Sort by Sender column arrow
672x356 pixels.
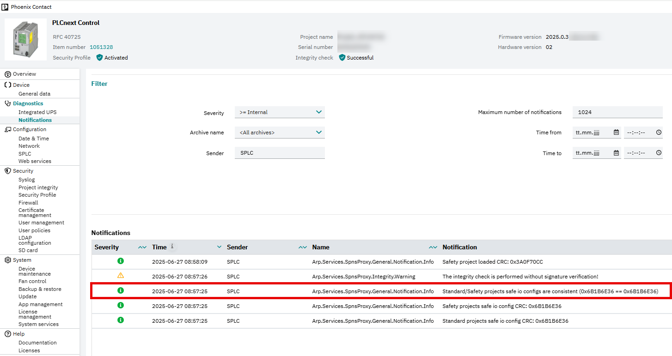coord(303,247)
